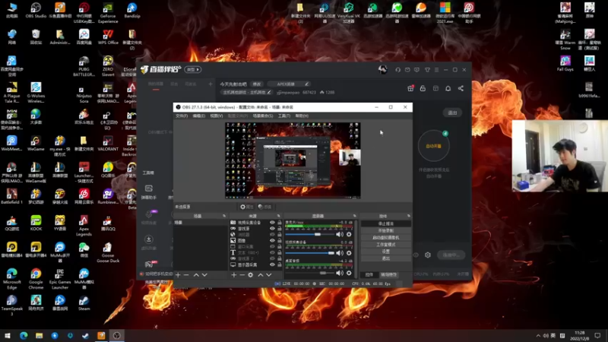The height and width of the screenshot is (342, 608).
Task: Click the pop-out icon on 控件 dock header
Action: [x=408, y=216]
